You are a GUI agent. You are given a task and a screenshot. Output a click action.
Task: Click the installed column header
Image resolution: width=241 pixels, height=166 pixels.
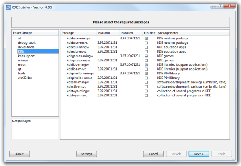coord(131,33)
